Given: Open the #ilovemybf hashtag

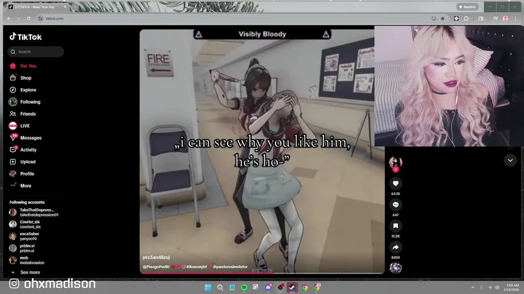Looking at the screenshot, I should tap(196, 267).
